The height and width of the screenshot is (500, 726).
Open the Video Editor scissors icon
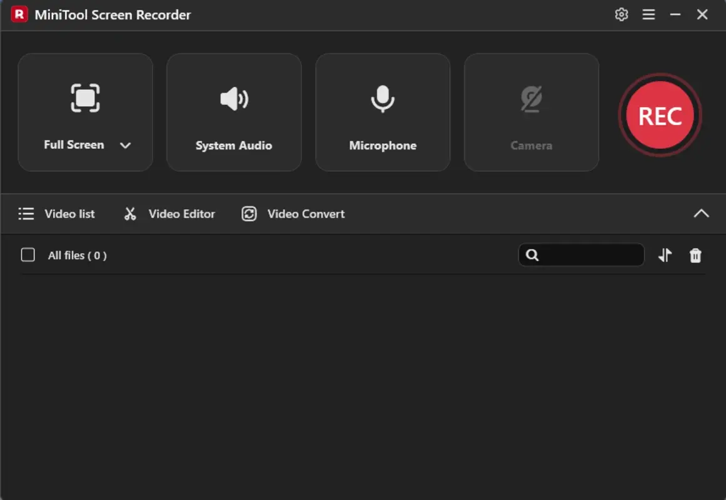[x=130, y=213]
